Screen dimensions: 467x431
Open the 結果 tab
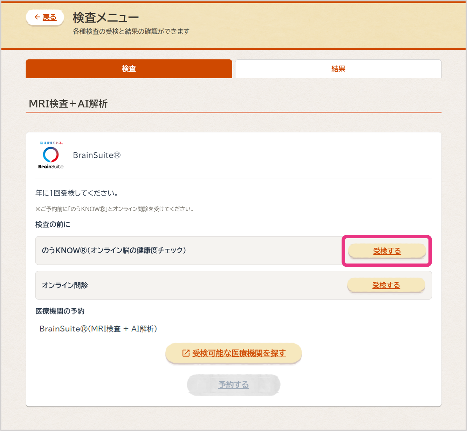pos(338,69)
